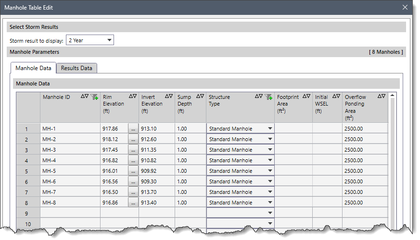
Task: Open Structure Type dropdown in empty row 9
Action: (x=270, y=213)
